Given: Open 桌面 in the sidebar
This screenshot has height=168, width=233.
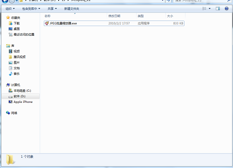Looking at the screenshot, I should coord(14,29).
